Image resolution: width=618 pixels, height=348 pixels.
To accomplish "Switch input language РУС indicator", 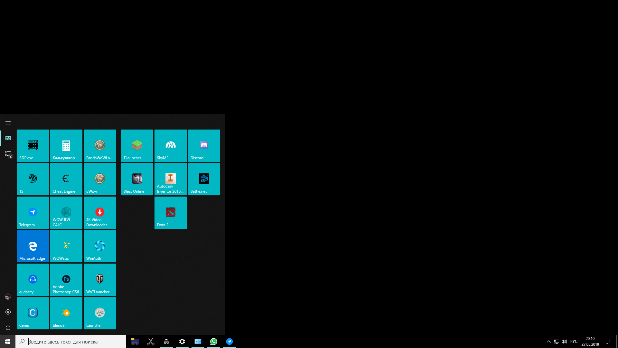I will pos(574,342).
